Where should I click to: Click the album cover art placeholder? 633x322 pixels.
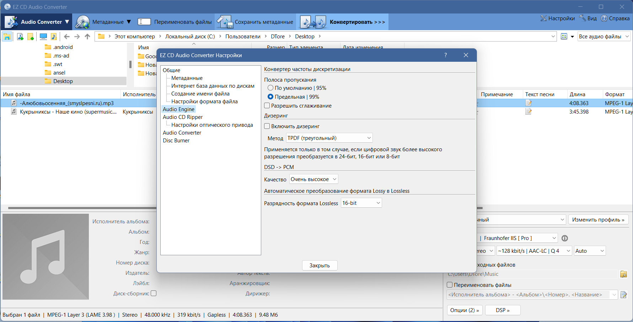45,257
